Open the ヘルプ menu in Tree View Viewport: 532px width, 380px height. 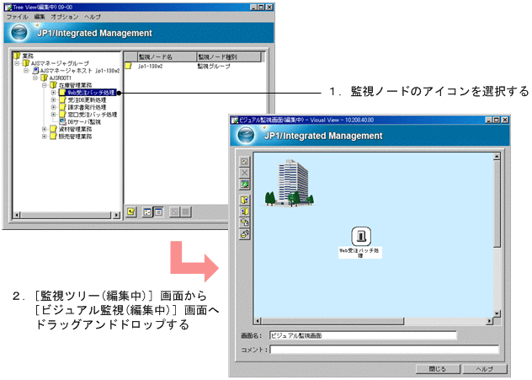(x=93, y=17)
